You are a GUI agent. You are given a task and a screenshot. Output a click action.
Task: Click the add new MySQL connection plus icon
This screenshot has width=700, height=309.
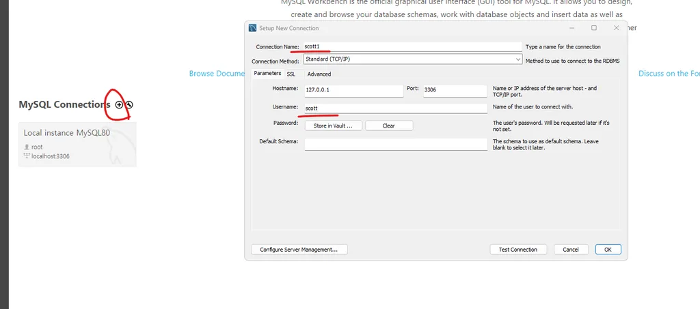tap(119, 104)
